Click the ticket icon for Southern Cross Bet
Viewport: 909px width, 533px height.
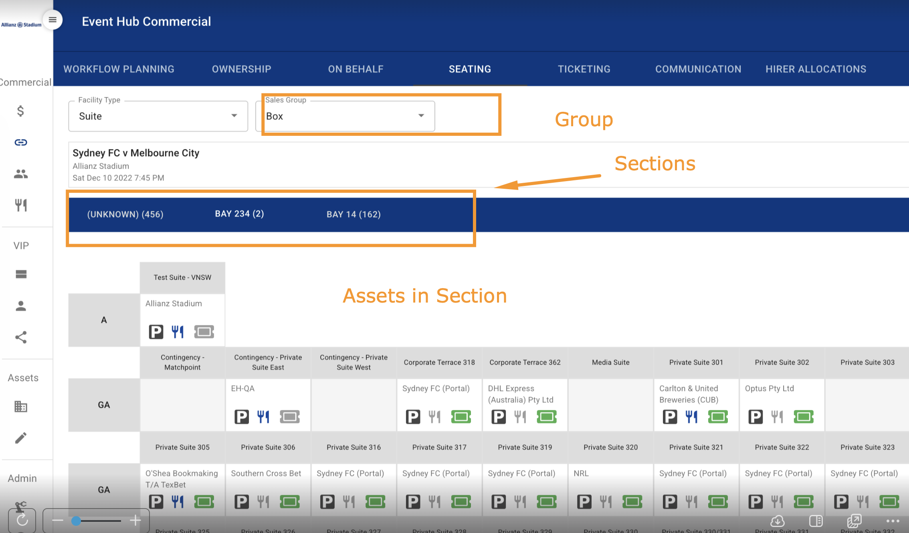coord(290,502)
